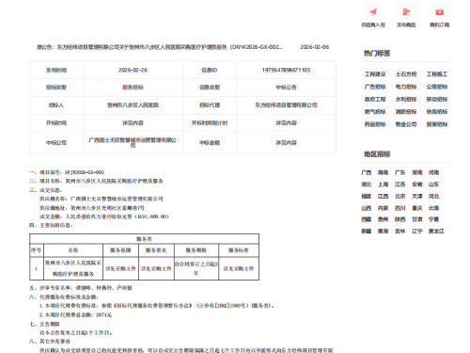Select the 消防招标 hot tag

[406, 112]
